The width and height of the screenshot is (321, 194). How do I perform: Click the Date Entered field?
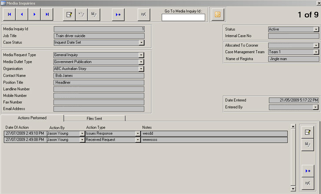tap(294, 100)
